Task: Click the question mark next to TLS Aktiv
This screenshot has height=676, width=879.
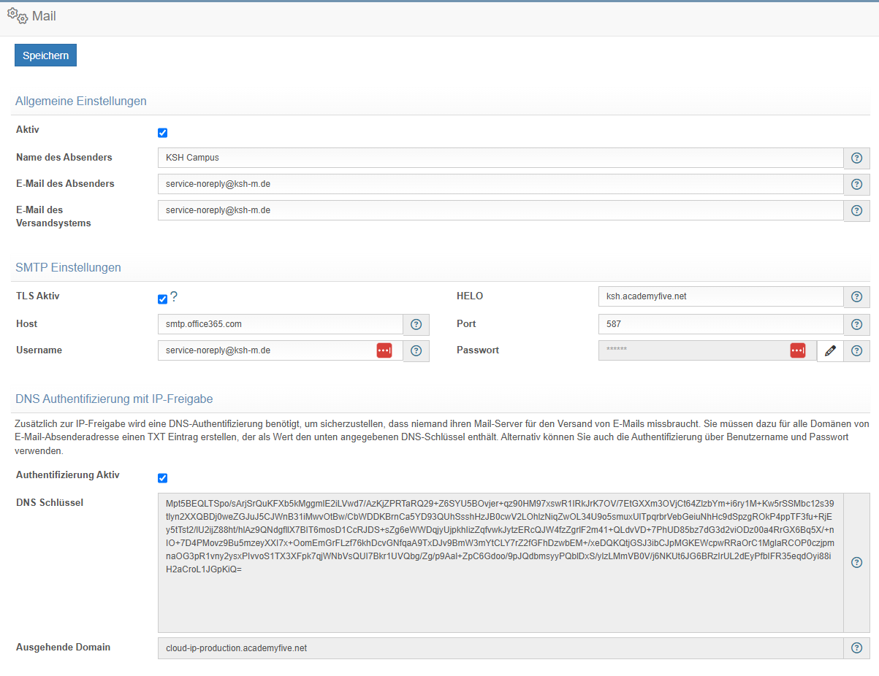Action: click(x=174, y=296)
